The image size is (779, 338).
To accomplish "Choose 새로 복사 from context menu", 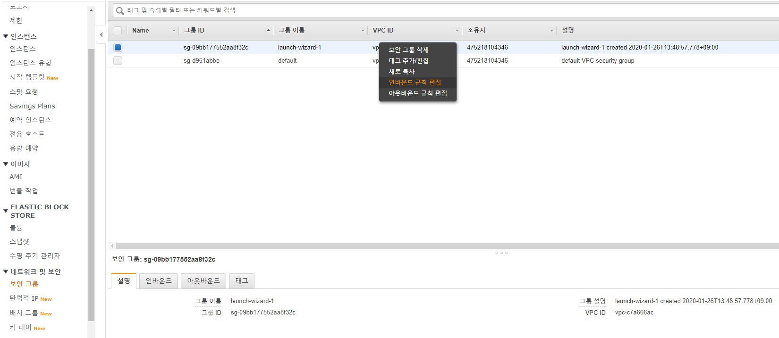I will point(418,72).
